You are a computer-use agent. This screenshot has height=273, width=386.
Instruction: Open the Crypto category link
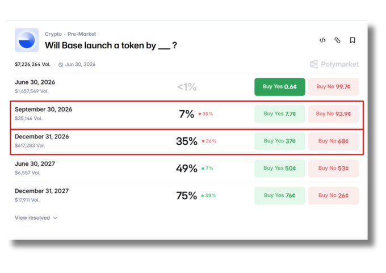click(53, 34)
